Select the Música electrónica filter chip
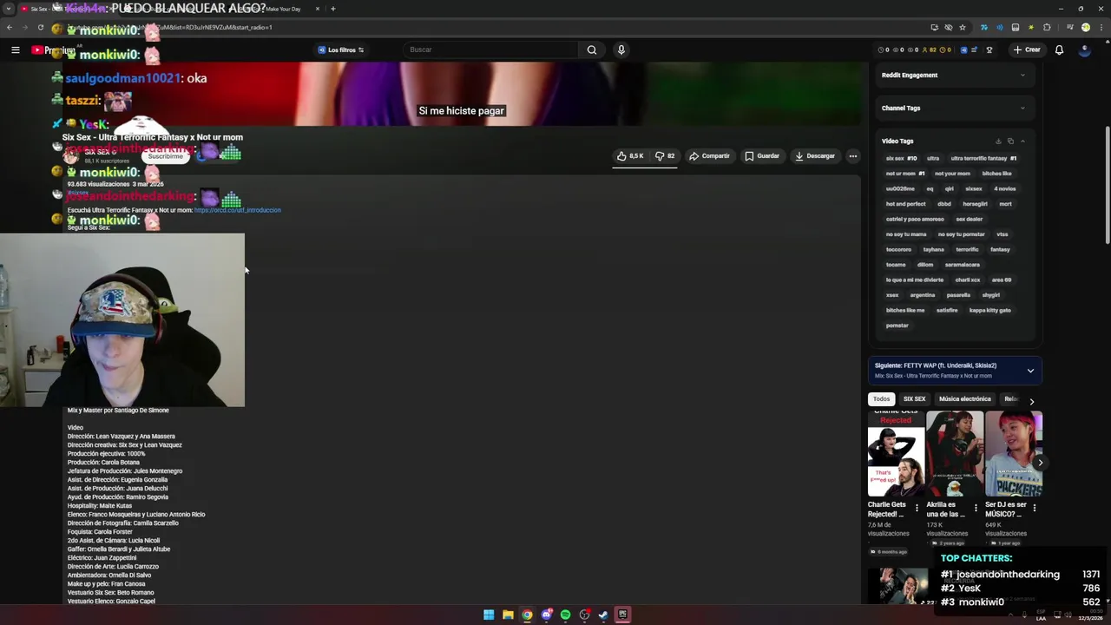 pyautogui.click(x=964, y=399)
